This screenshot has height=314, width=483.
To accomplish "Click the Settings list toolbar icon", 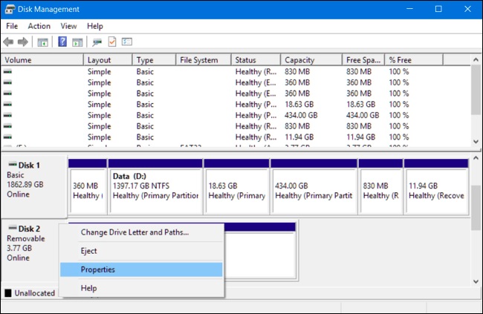I will click(127, 42).
